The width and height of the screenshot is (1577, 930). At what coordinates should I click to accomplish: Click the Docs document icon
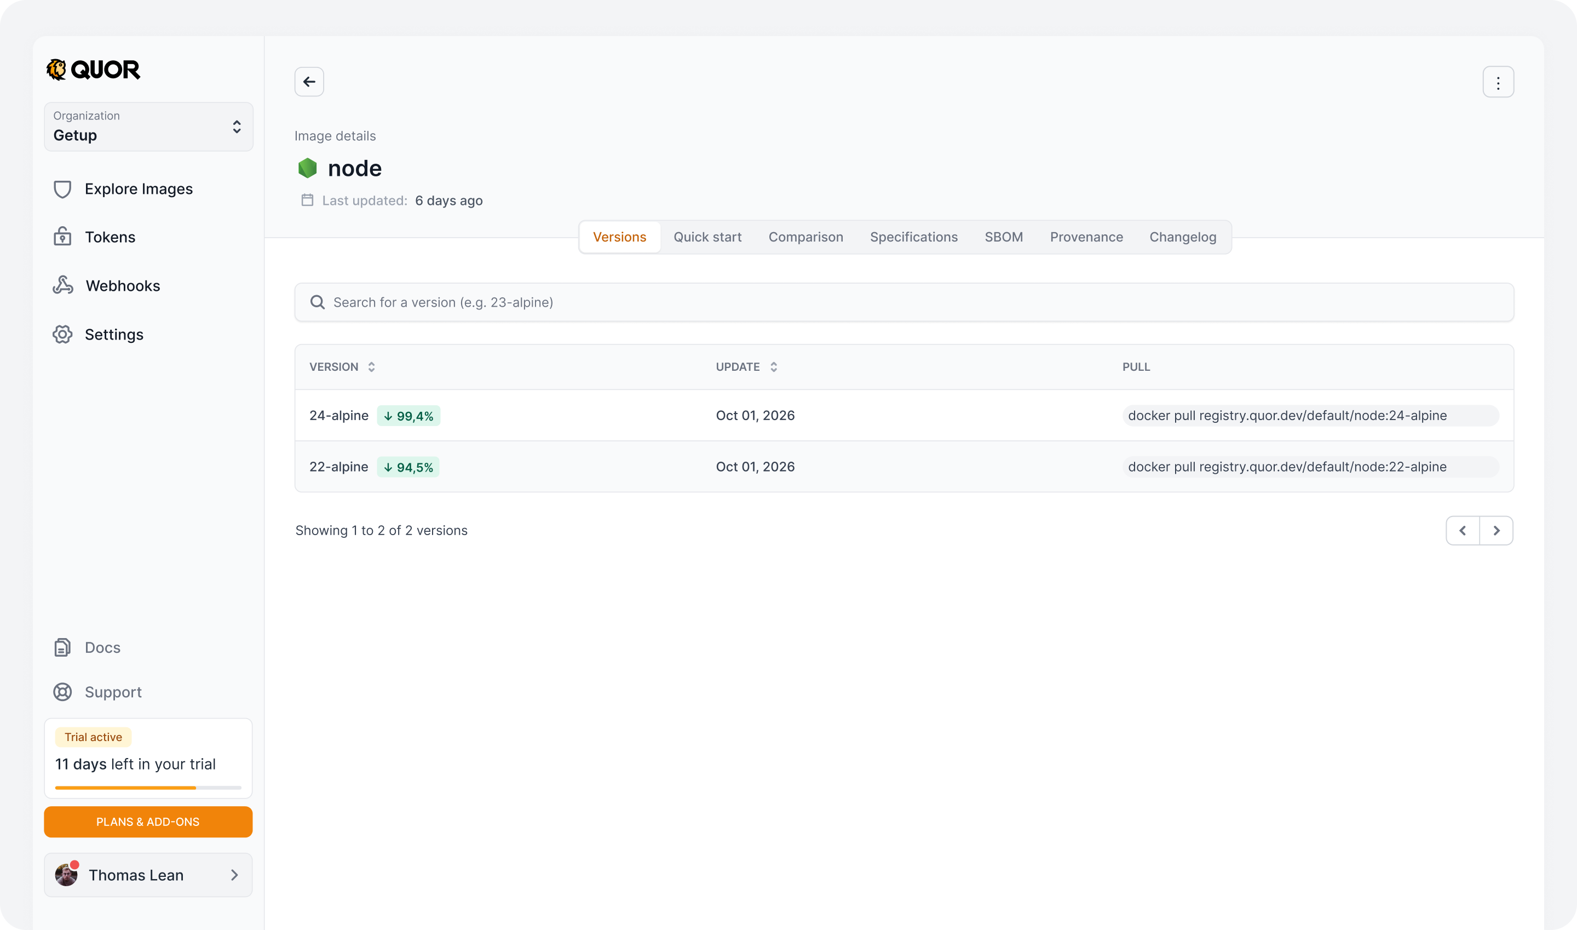tap(62, 647)
